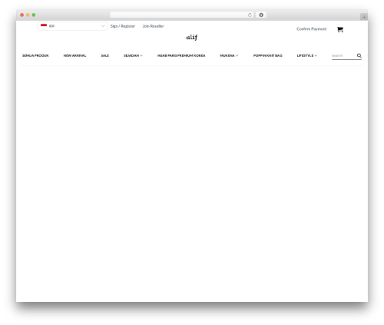Reload the page via browser refresh icon
Image resolution: width=384 pixels, height=325 pixels.
click(250, 15)
